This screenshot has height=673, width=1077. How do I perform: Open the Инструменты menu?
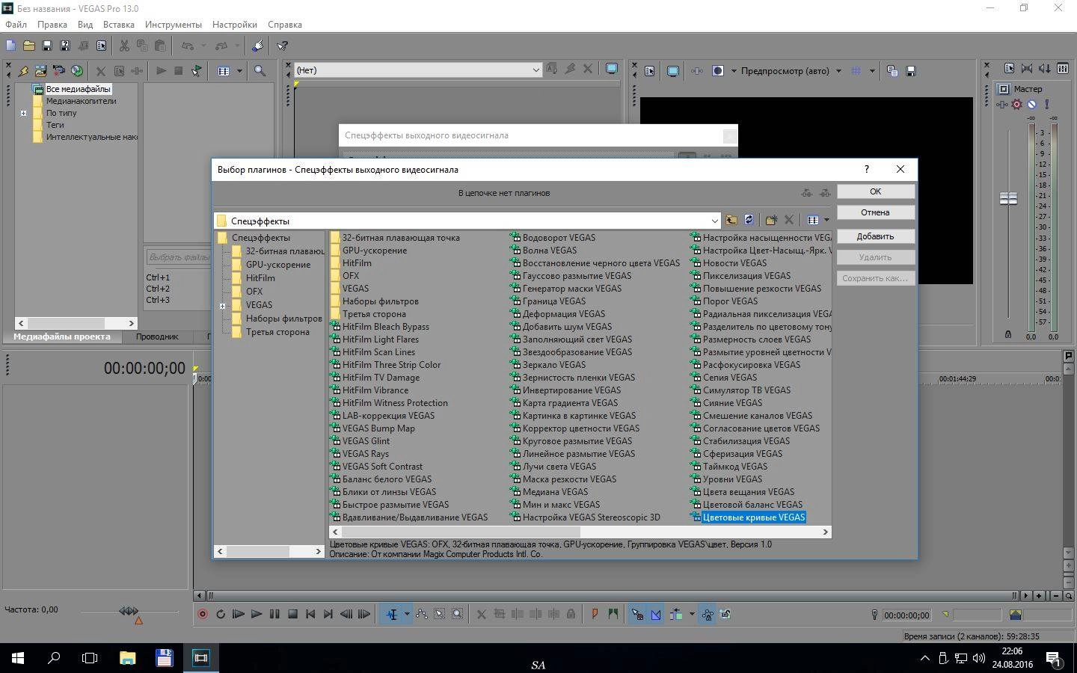coord(174,24)
